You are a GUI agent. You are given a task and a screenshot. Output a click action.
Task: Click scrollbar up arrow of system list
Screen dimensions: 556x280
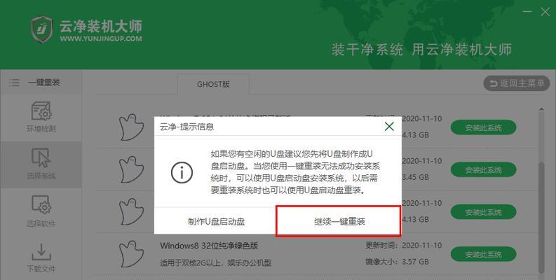pos(541,108)
